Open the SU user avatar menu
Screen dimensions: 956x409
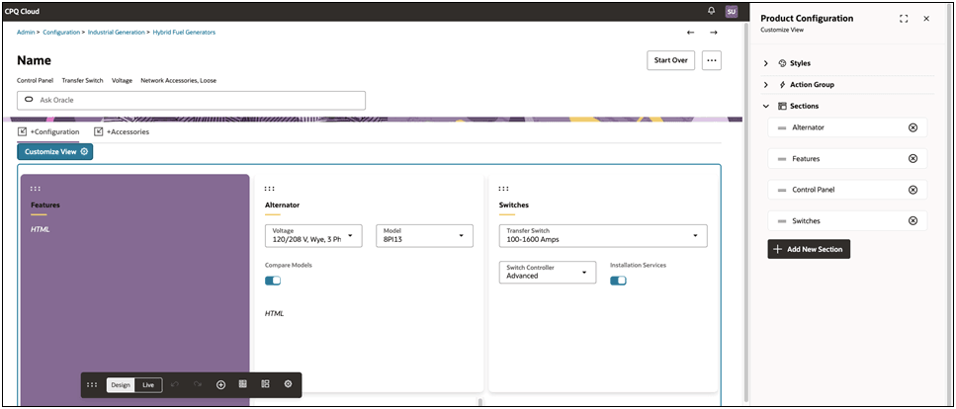point(731,12)
